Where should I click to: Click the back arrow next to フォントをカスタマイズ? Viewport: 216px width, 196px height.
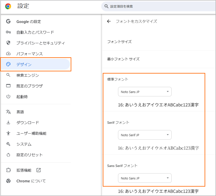[x=109, y=21]
